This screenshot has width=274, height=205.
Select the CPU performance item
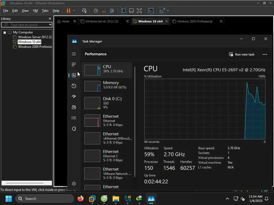click(107, 70)
